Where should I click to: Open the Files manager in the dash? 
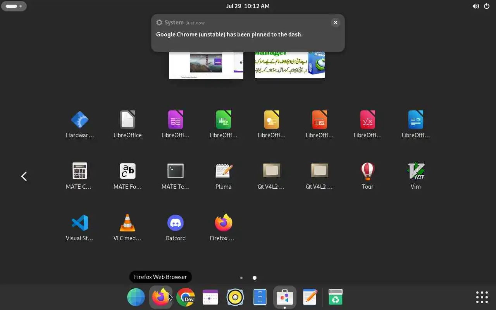(x=260, y=297)
